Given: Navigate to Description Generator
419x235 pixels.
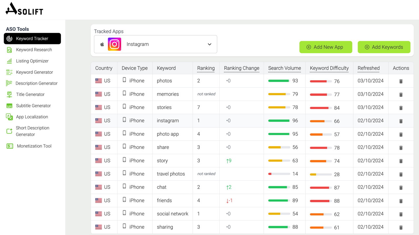Looking at the screenshot, I should [x=37, y=83].
